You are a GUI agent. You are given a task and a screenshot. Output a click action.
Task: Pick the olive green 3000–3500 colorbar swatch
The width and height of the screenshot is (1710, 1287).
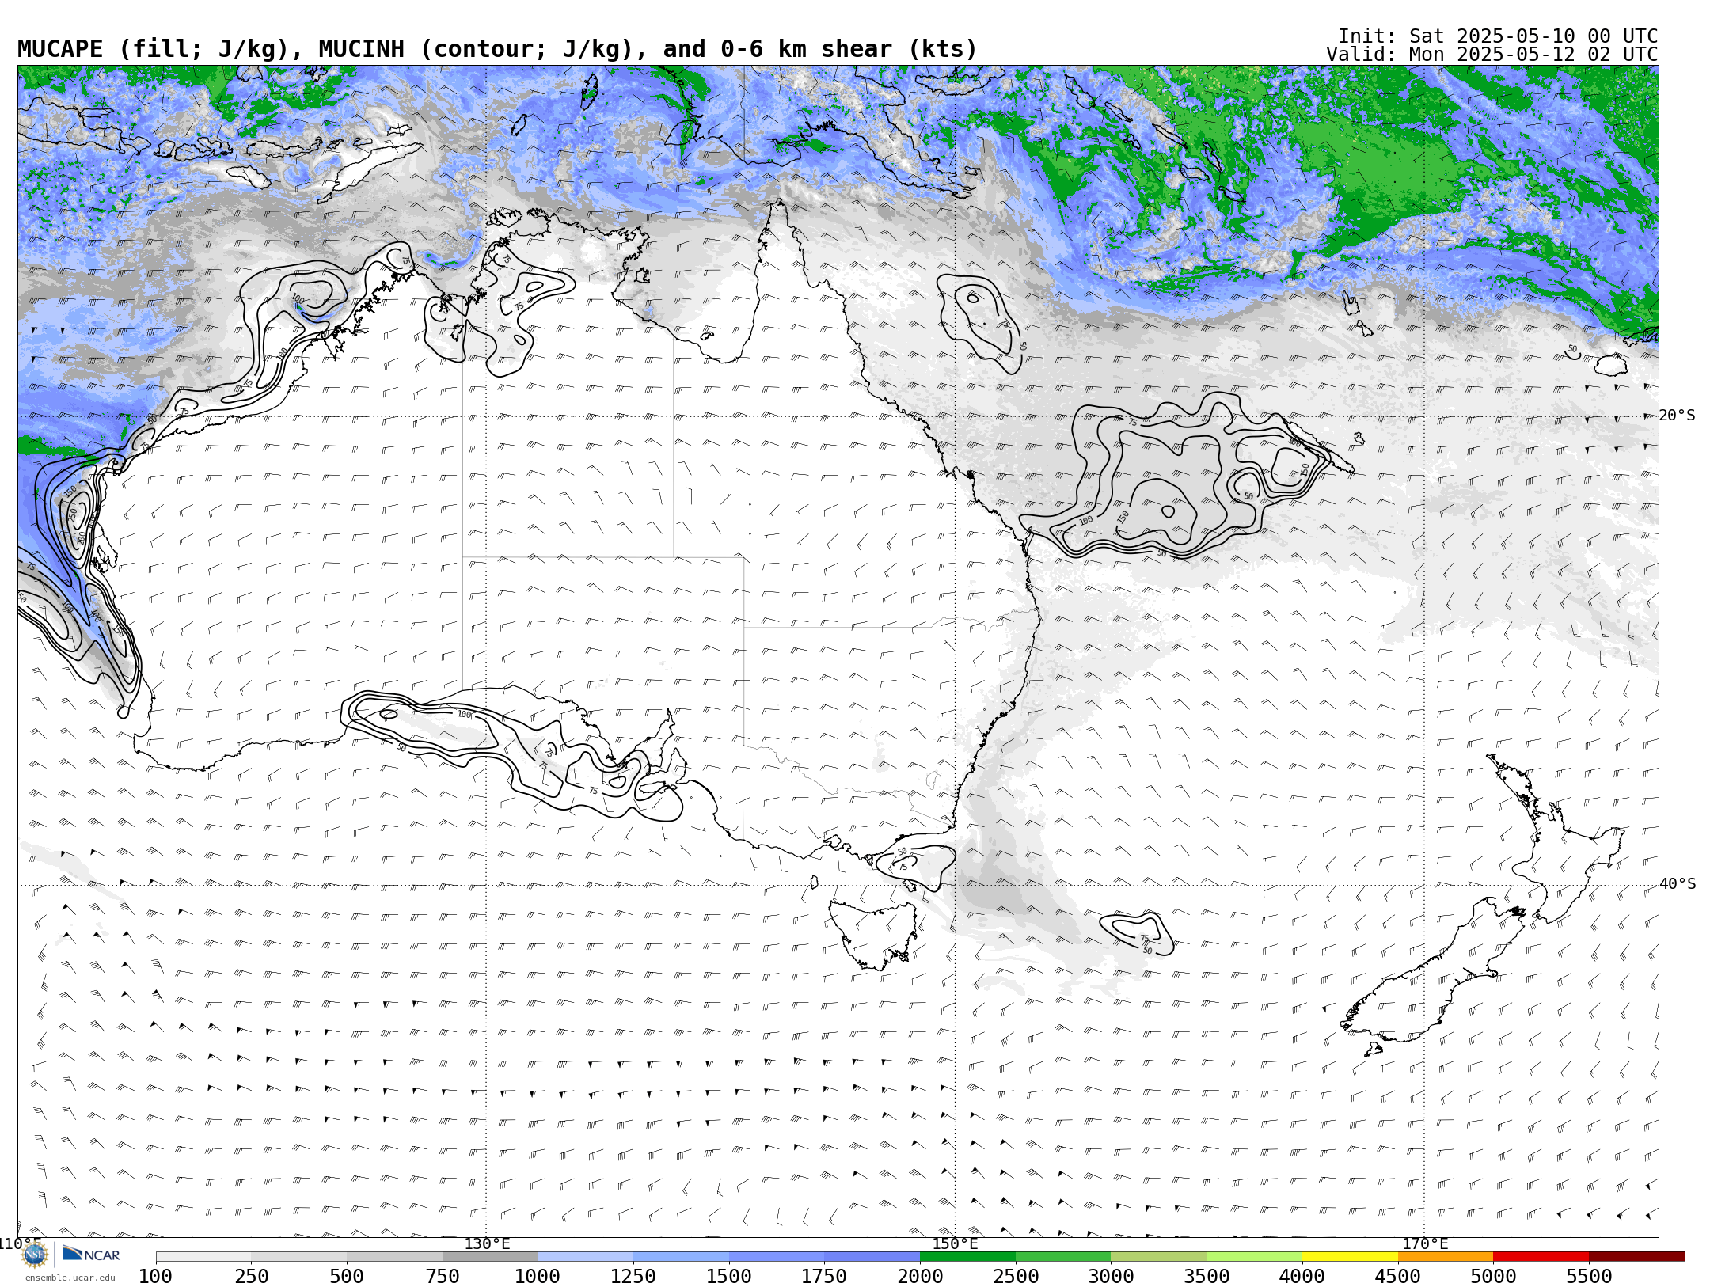pyautogui.click(x=1159, y=1257)
